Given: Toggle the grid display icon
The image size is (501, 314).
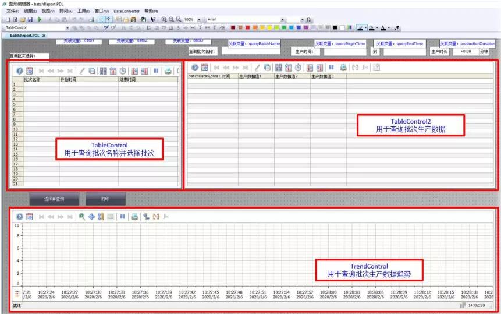Looking at the screenshot, I should pyautogui.click(x=101, y=19).
